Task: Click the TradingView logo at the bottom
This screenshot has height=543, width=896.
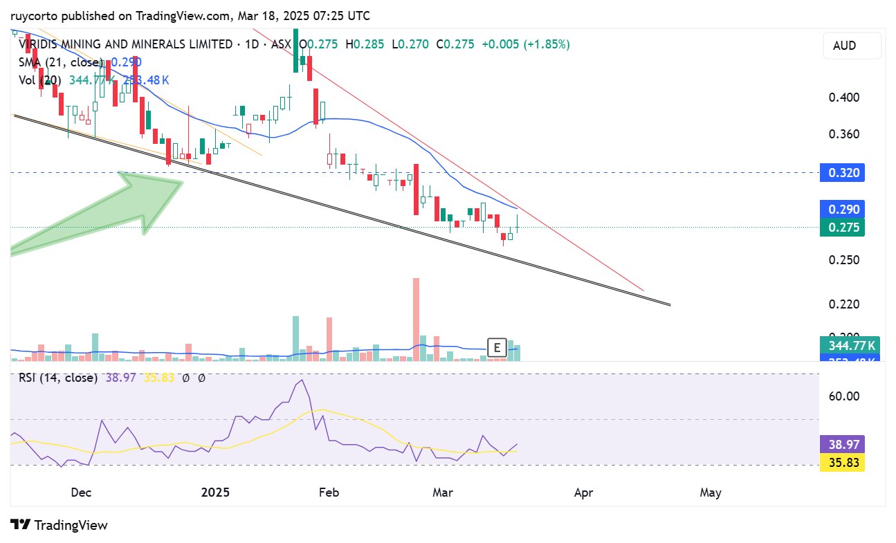Action: [x=60, y=525]
